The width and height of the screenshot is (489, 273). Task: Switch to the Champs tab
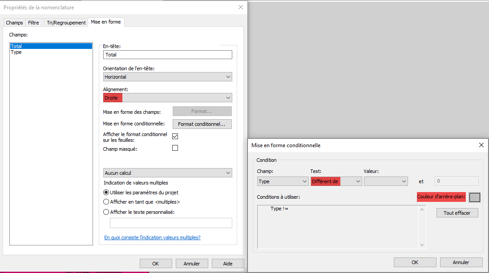[x=14, y=23]
